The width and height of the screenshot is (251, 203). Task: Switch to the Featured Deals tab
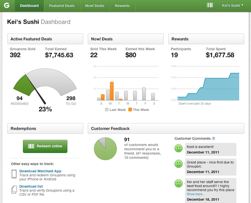tap(62, 6)
